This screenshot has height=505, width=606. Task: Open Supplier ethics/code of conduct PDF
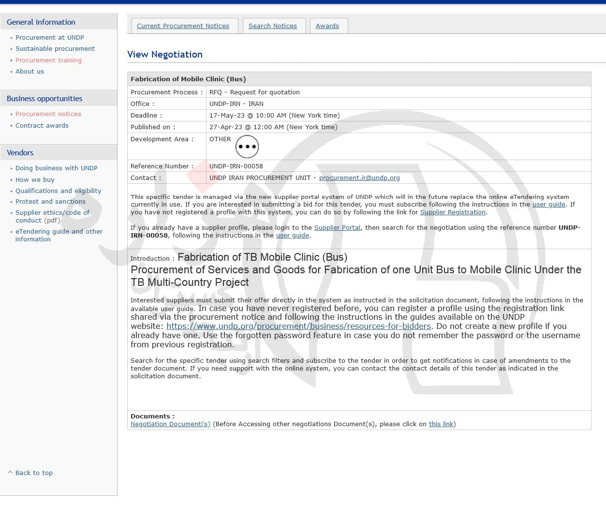click(x=52, y=216)
